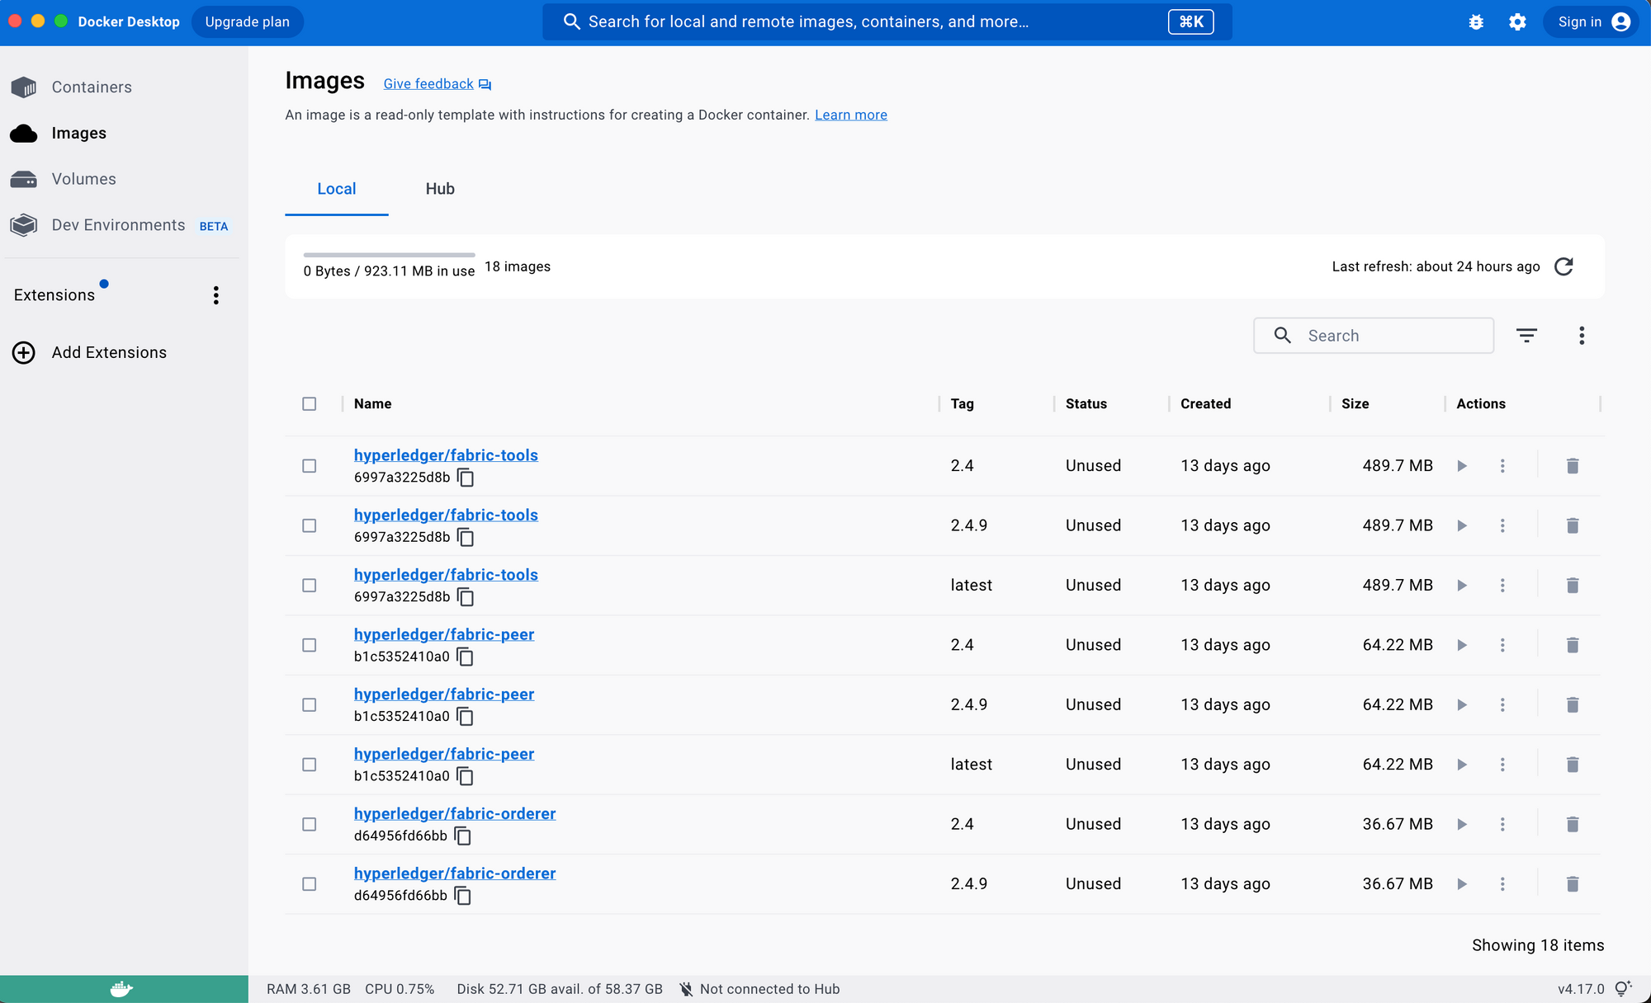Check the fabric-tools 2.4 row checkbox

[x=310, y=466]
